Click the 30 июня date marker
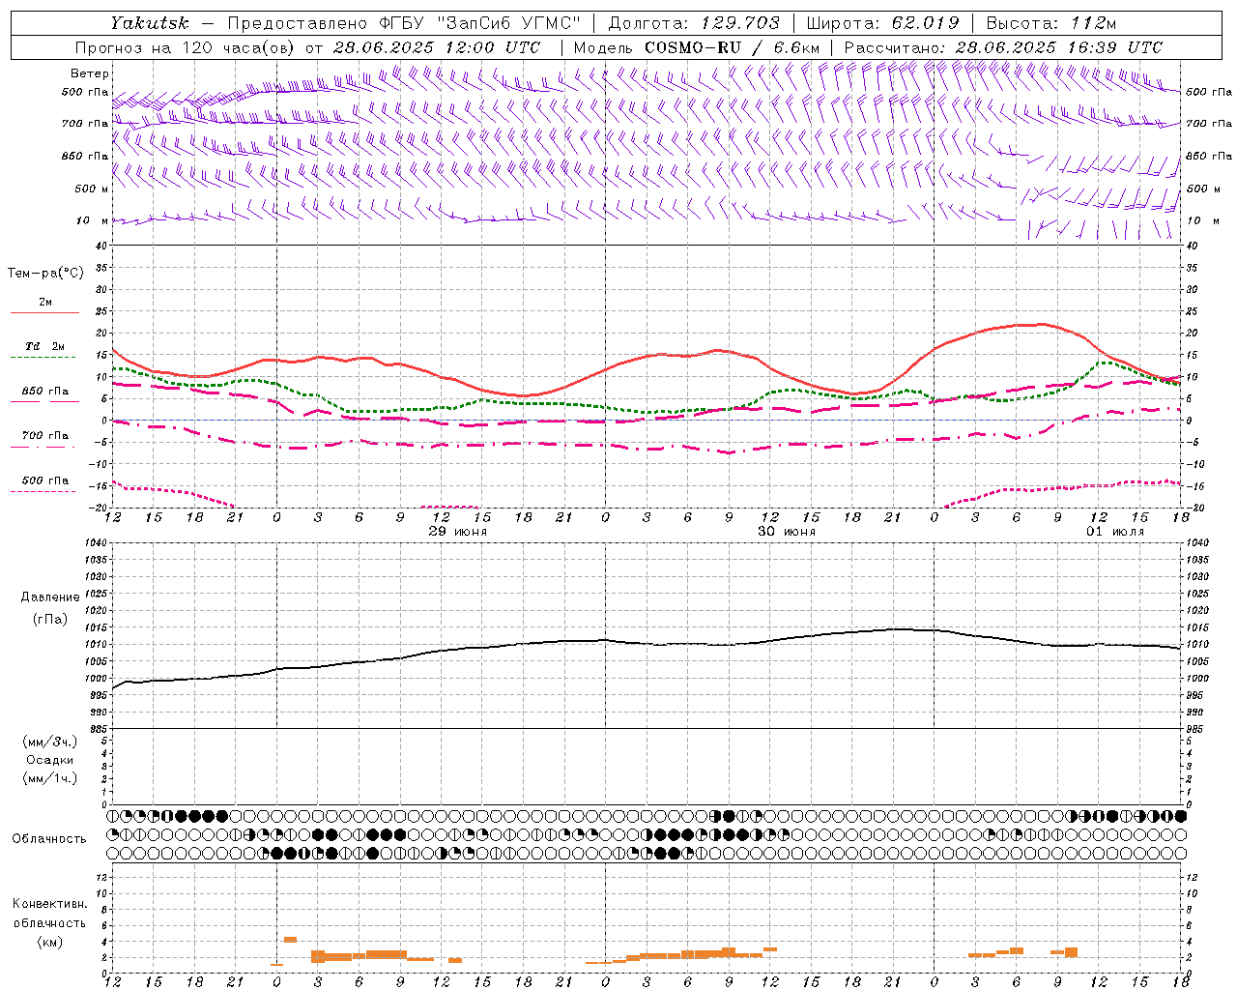Image resolution: width=1237 pixels, height=990 pixels. tap(787, 532)
